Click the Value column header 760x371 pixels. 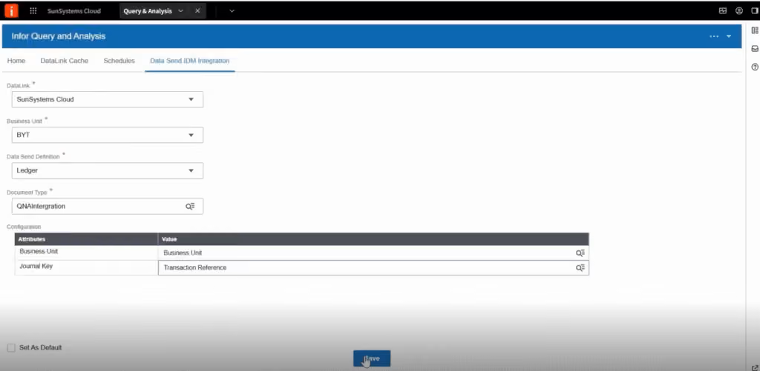coord(373,239)
